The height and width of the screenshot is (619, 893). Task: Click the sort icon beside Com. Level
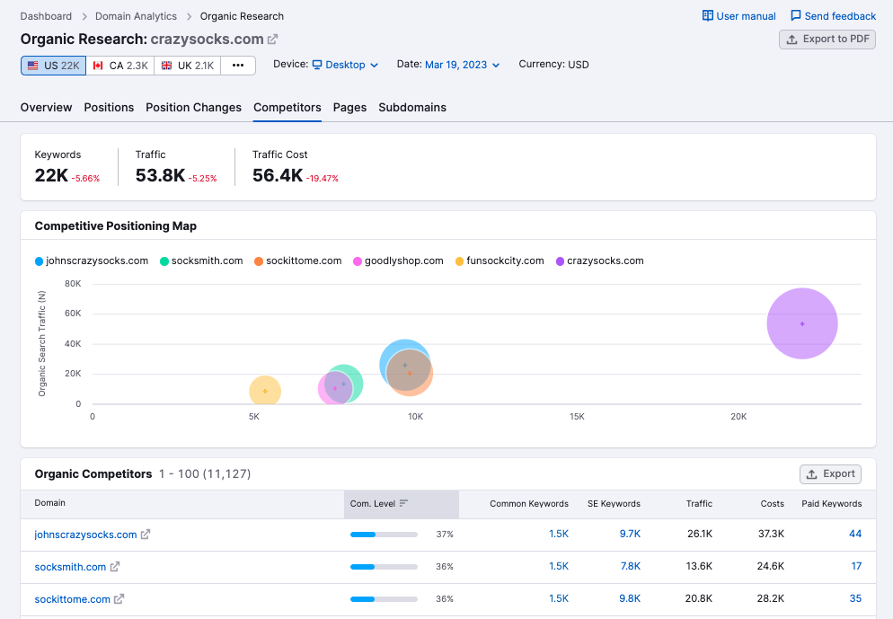pos(403,503)
